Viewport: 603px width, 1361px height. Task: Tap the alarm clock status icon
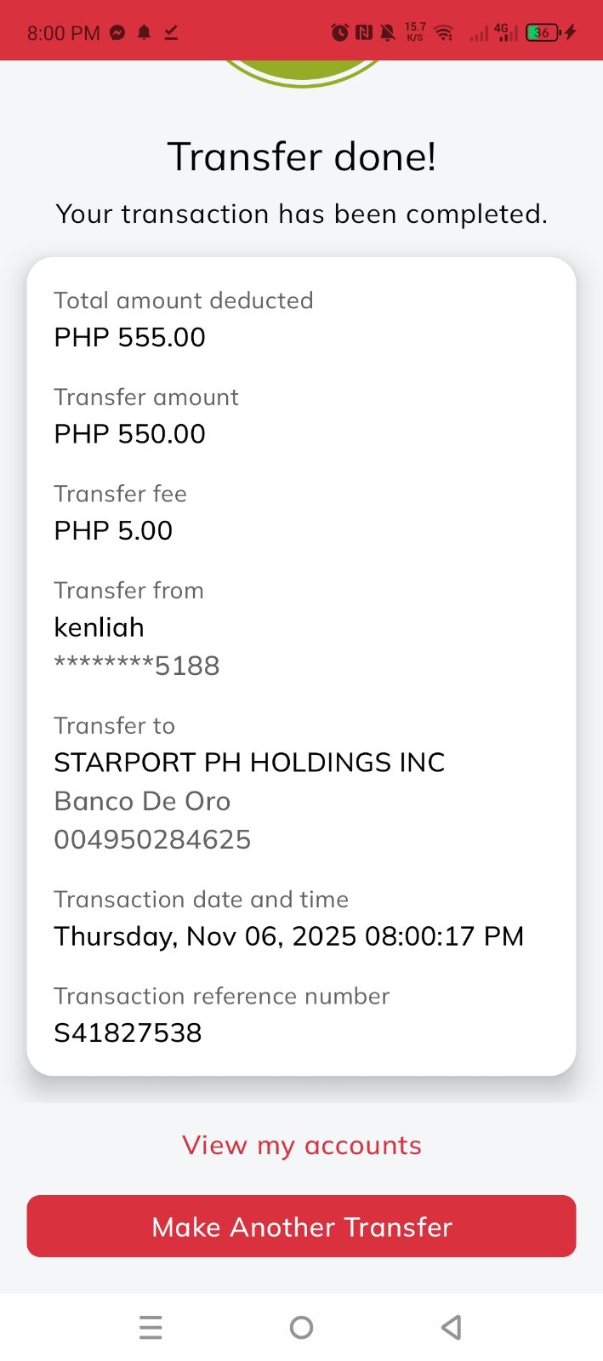[339, 33]
